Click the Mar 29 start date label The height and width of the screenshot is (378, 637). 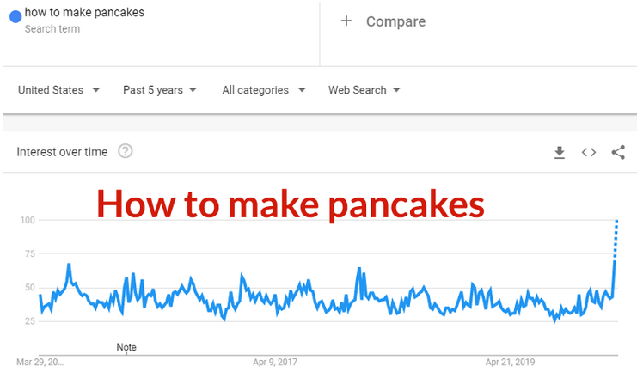pos(41,363)
